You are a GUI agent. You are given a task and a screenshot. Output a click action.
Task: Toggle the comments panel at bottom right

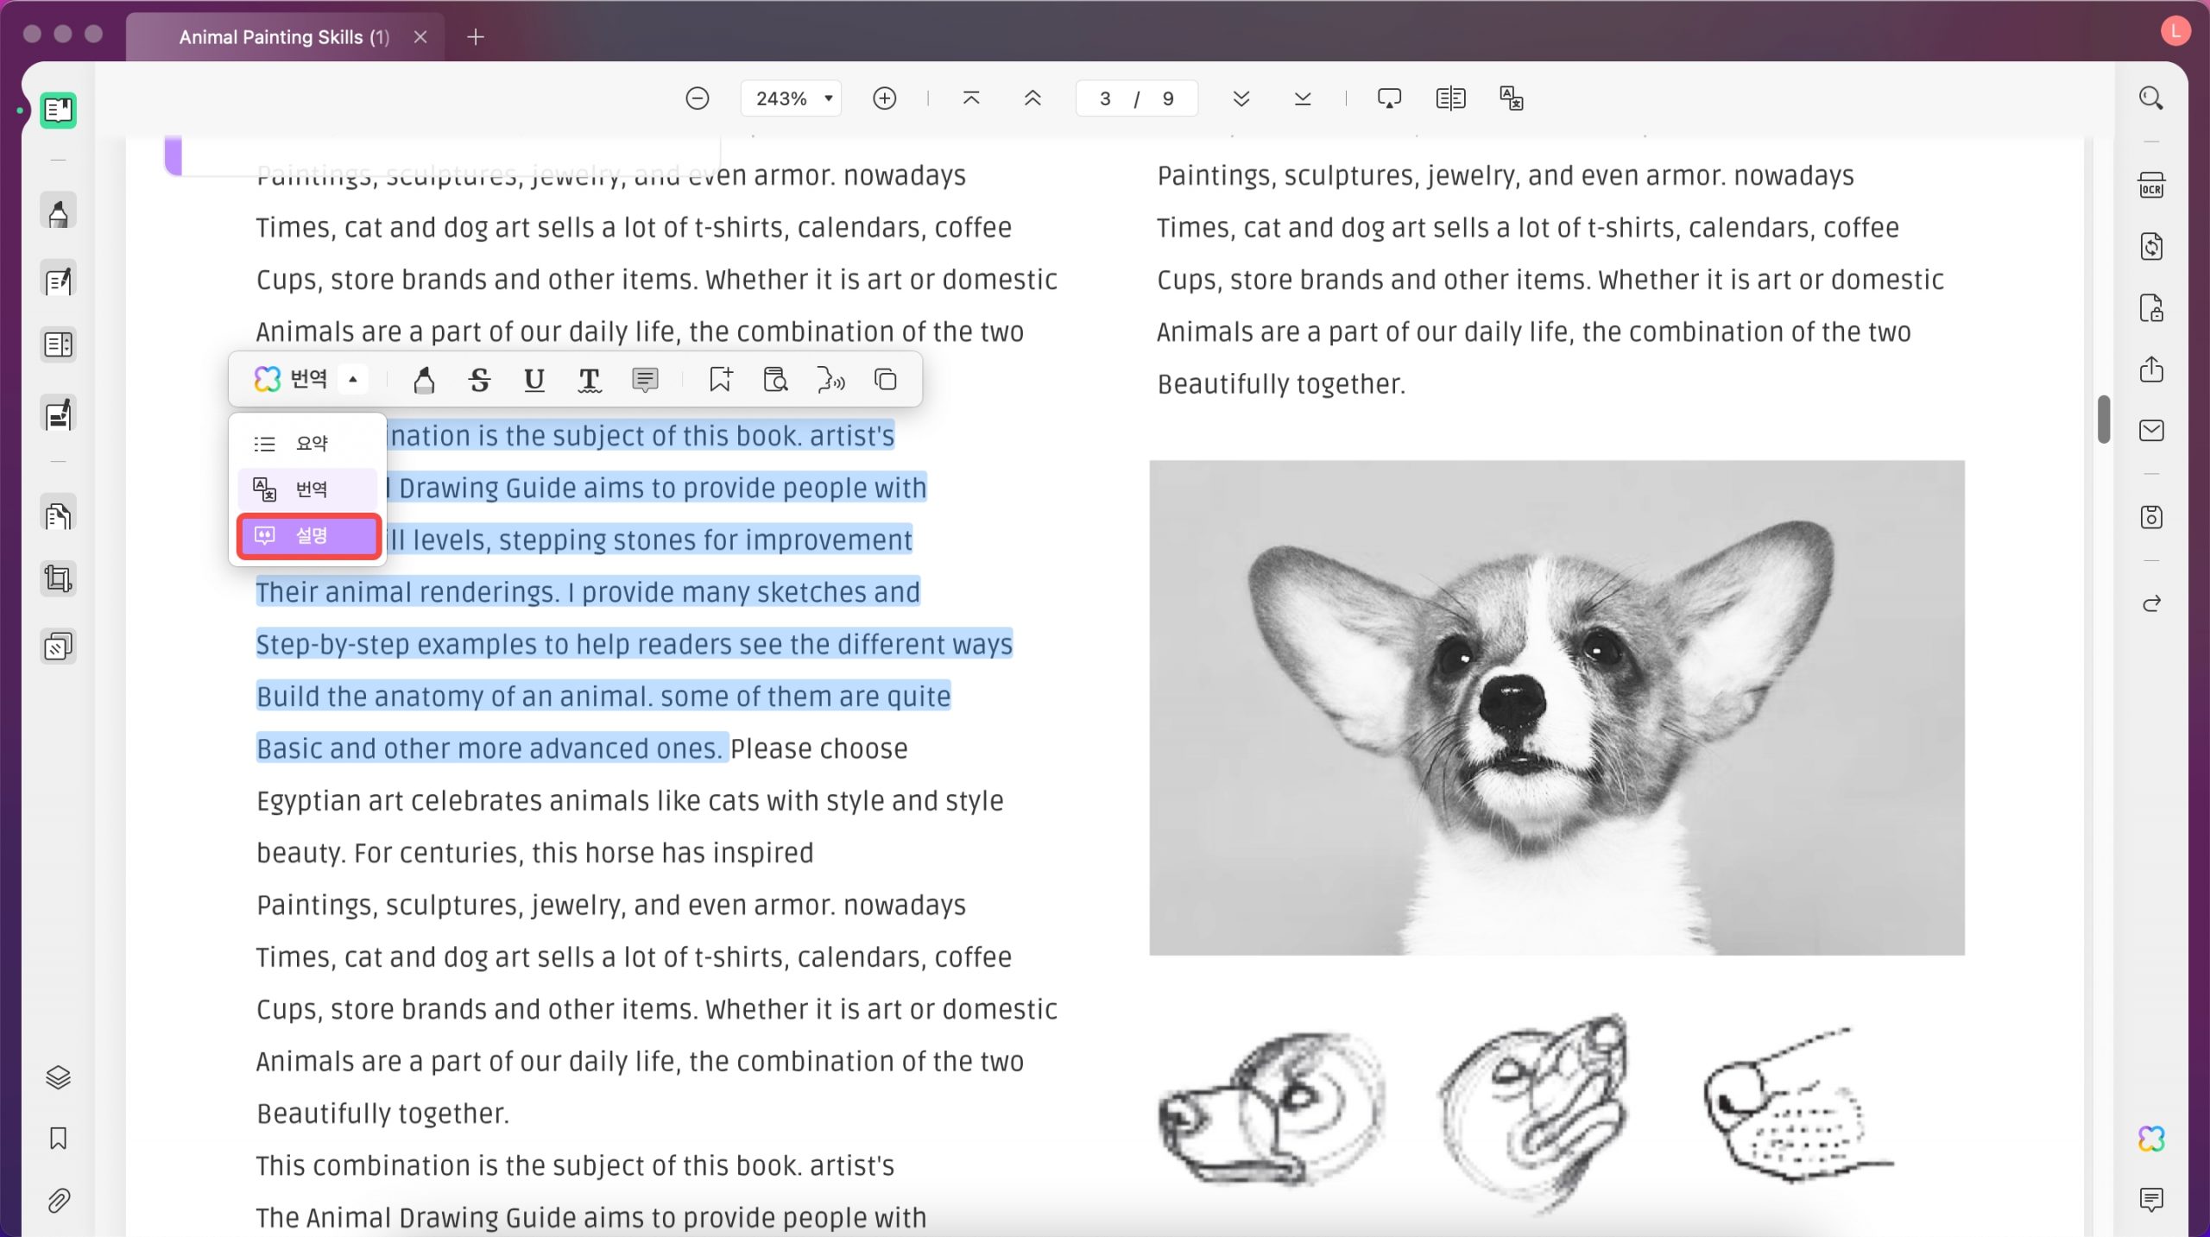coord(2151,1200)
